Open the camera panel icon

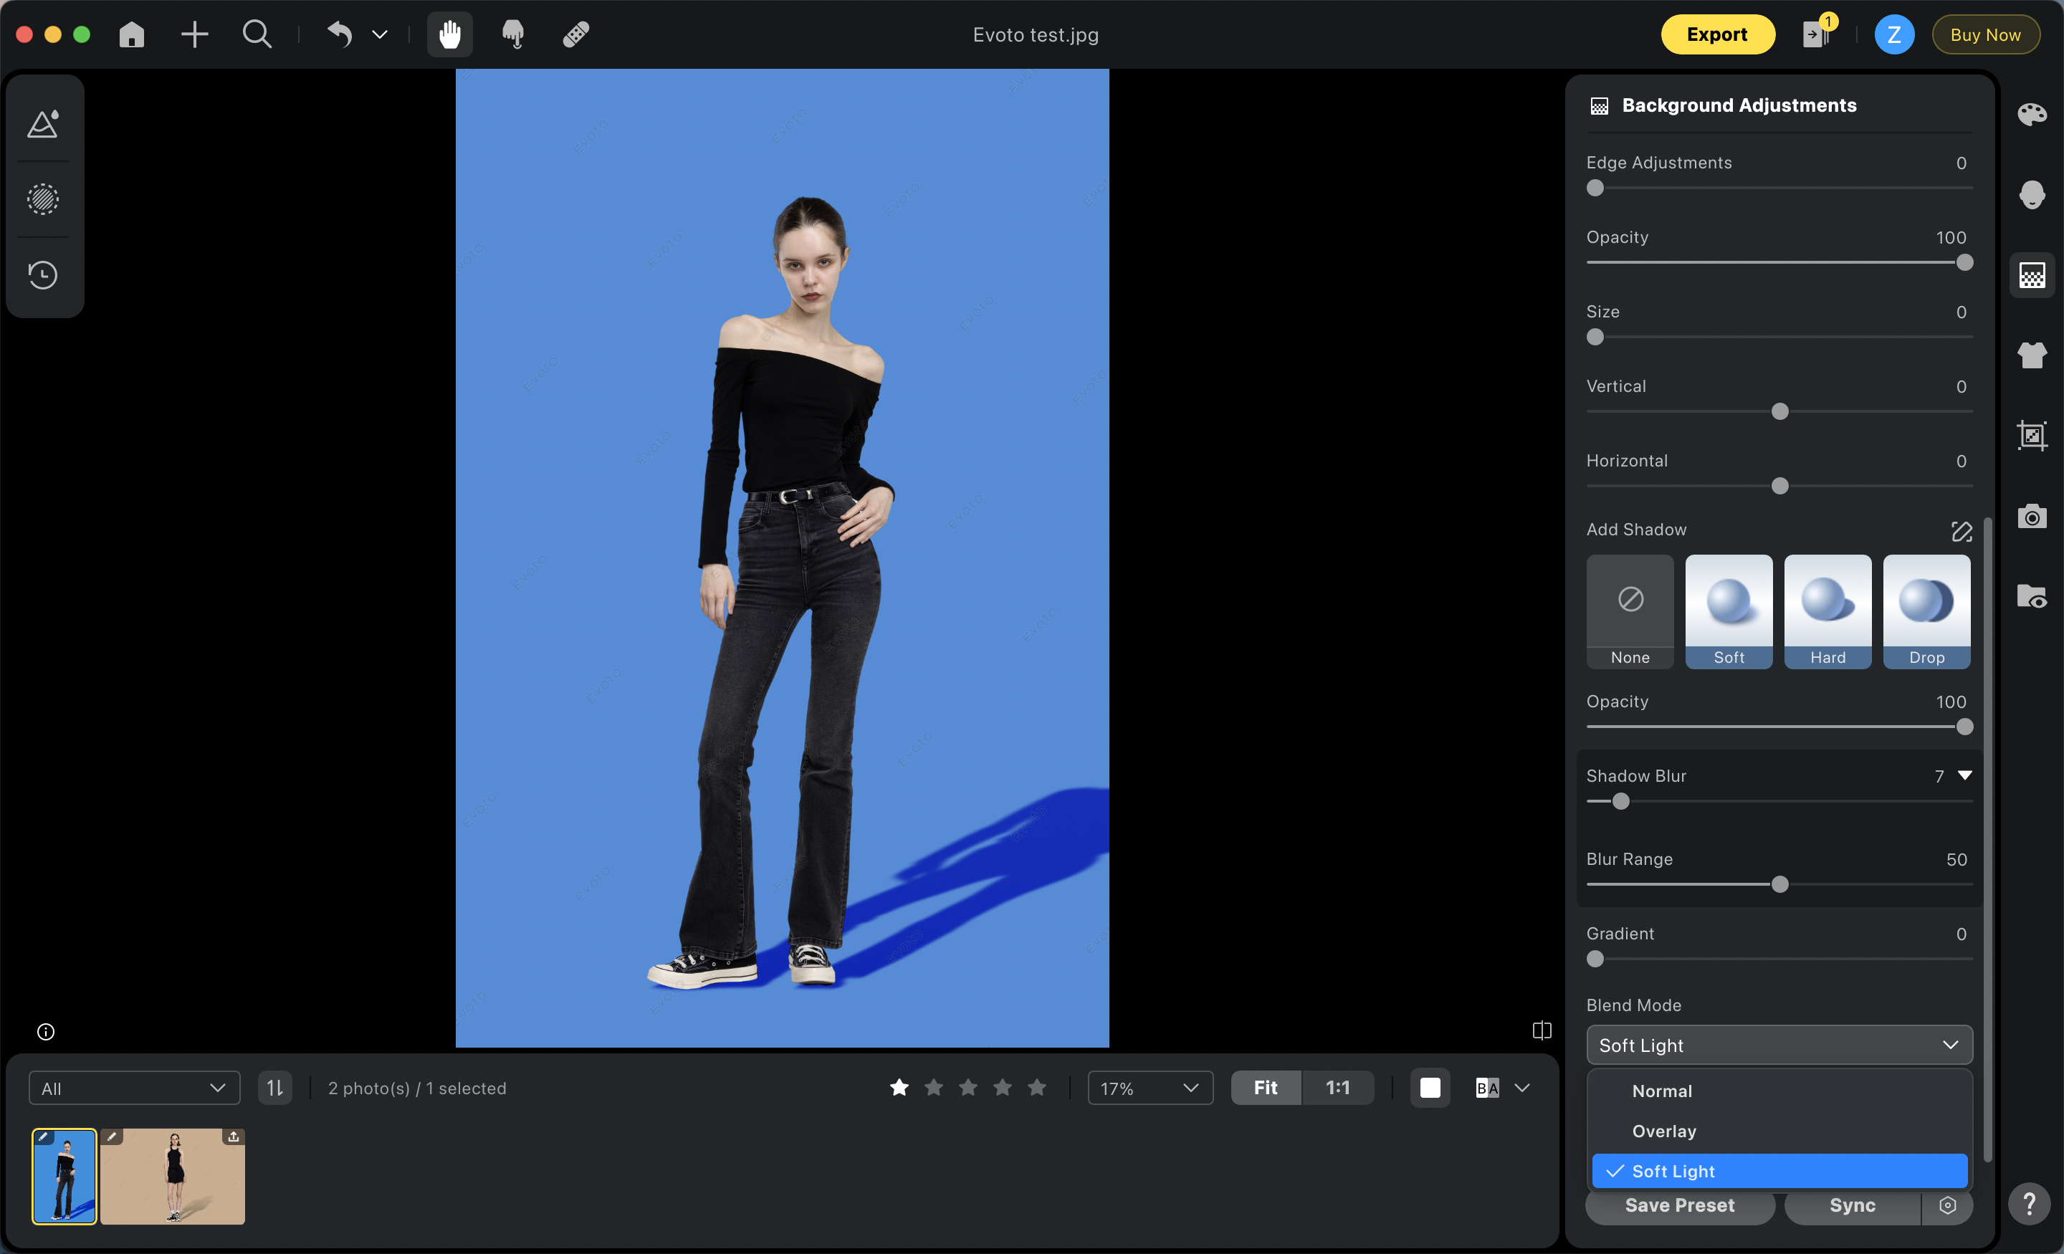(x=2031, y=516)
